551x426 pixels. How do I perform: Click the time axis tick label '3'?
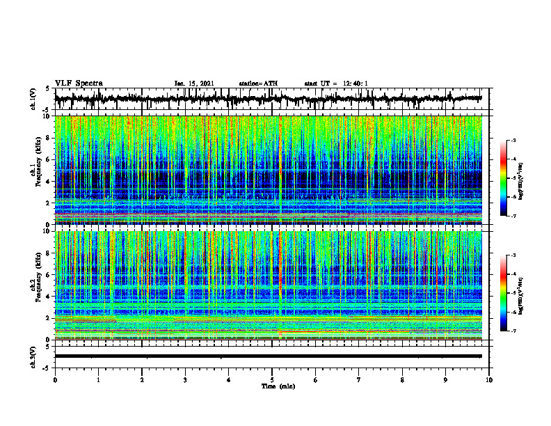tap(185, 380)
